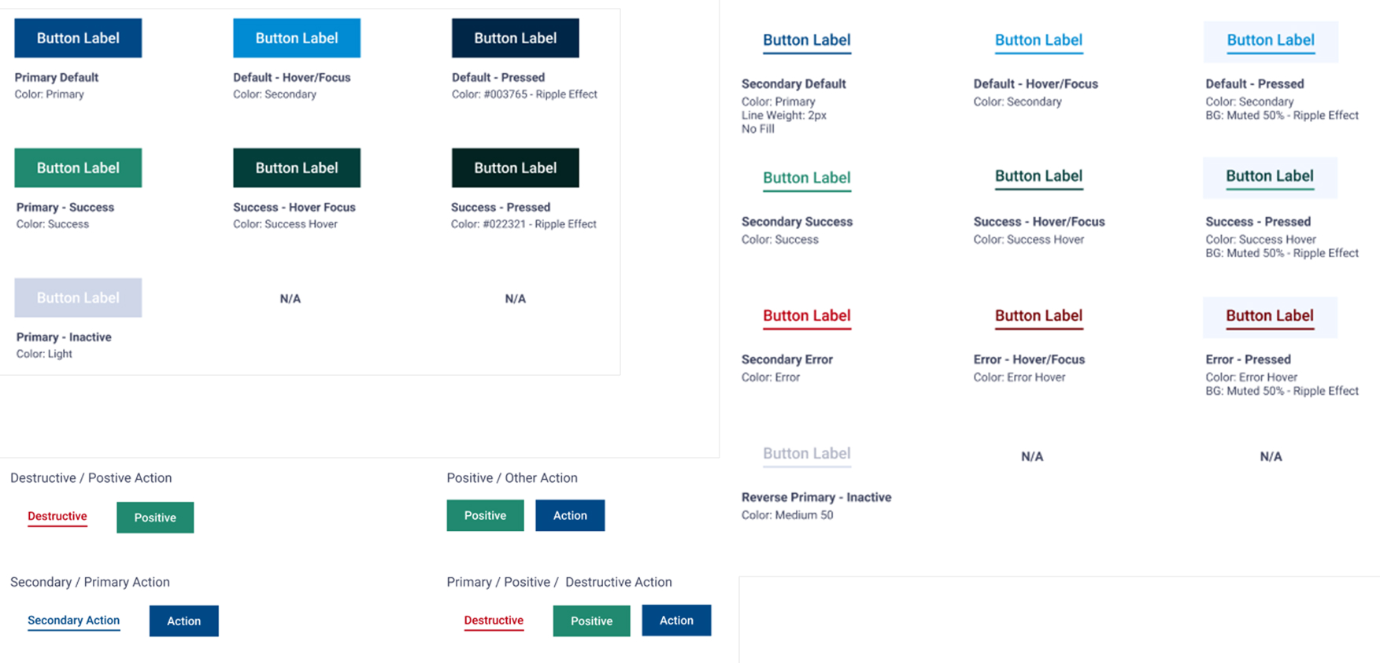Click the green Secondary Success underlined label
1380x663 pixels.
(x=806, y=178)
